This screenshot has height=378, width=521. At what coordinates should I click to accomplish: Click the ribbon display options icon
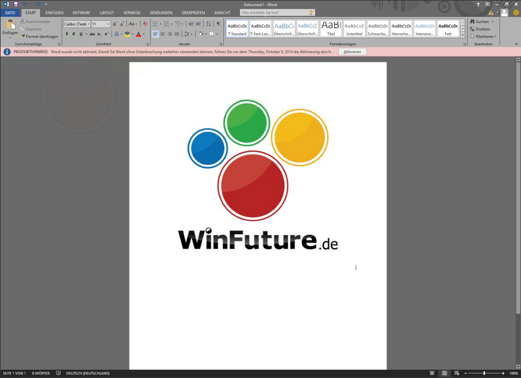[x=487, y=4]
